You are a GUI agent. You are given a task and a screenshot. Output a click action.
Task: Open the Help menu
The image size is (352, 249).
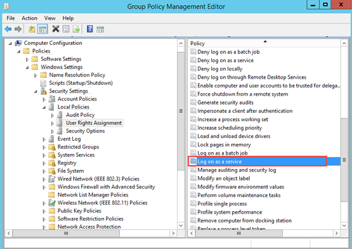(68, 18)
